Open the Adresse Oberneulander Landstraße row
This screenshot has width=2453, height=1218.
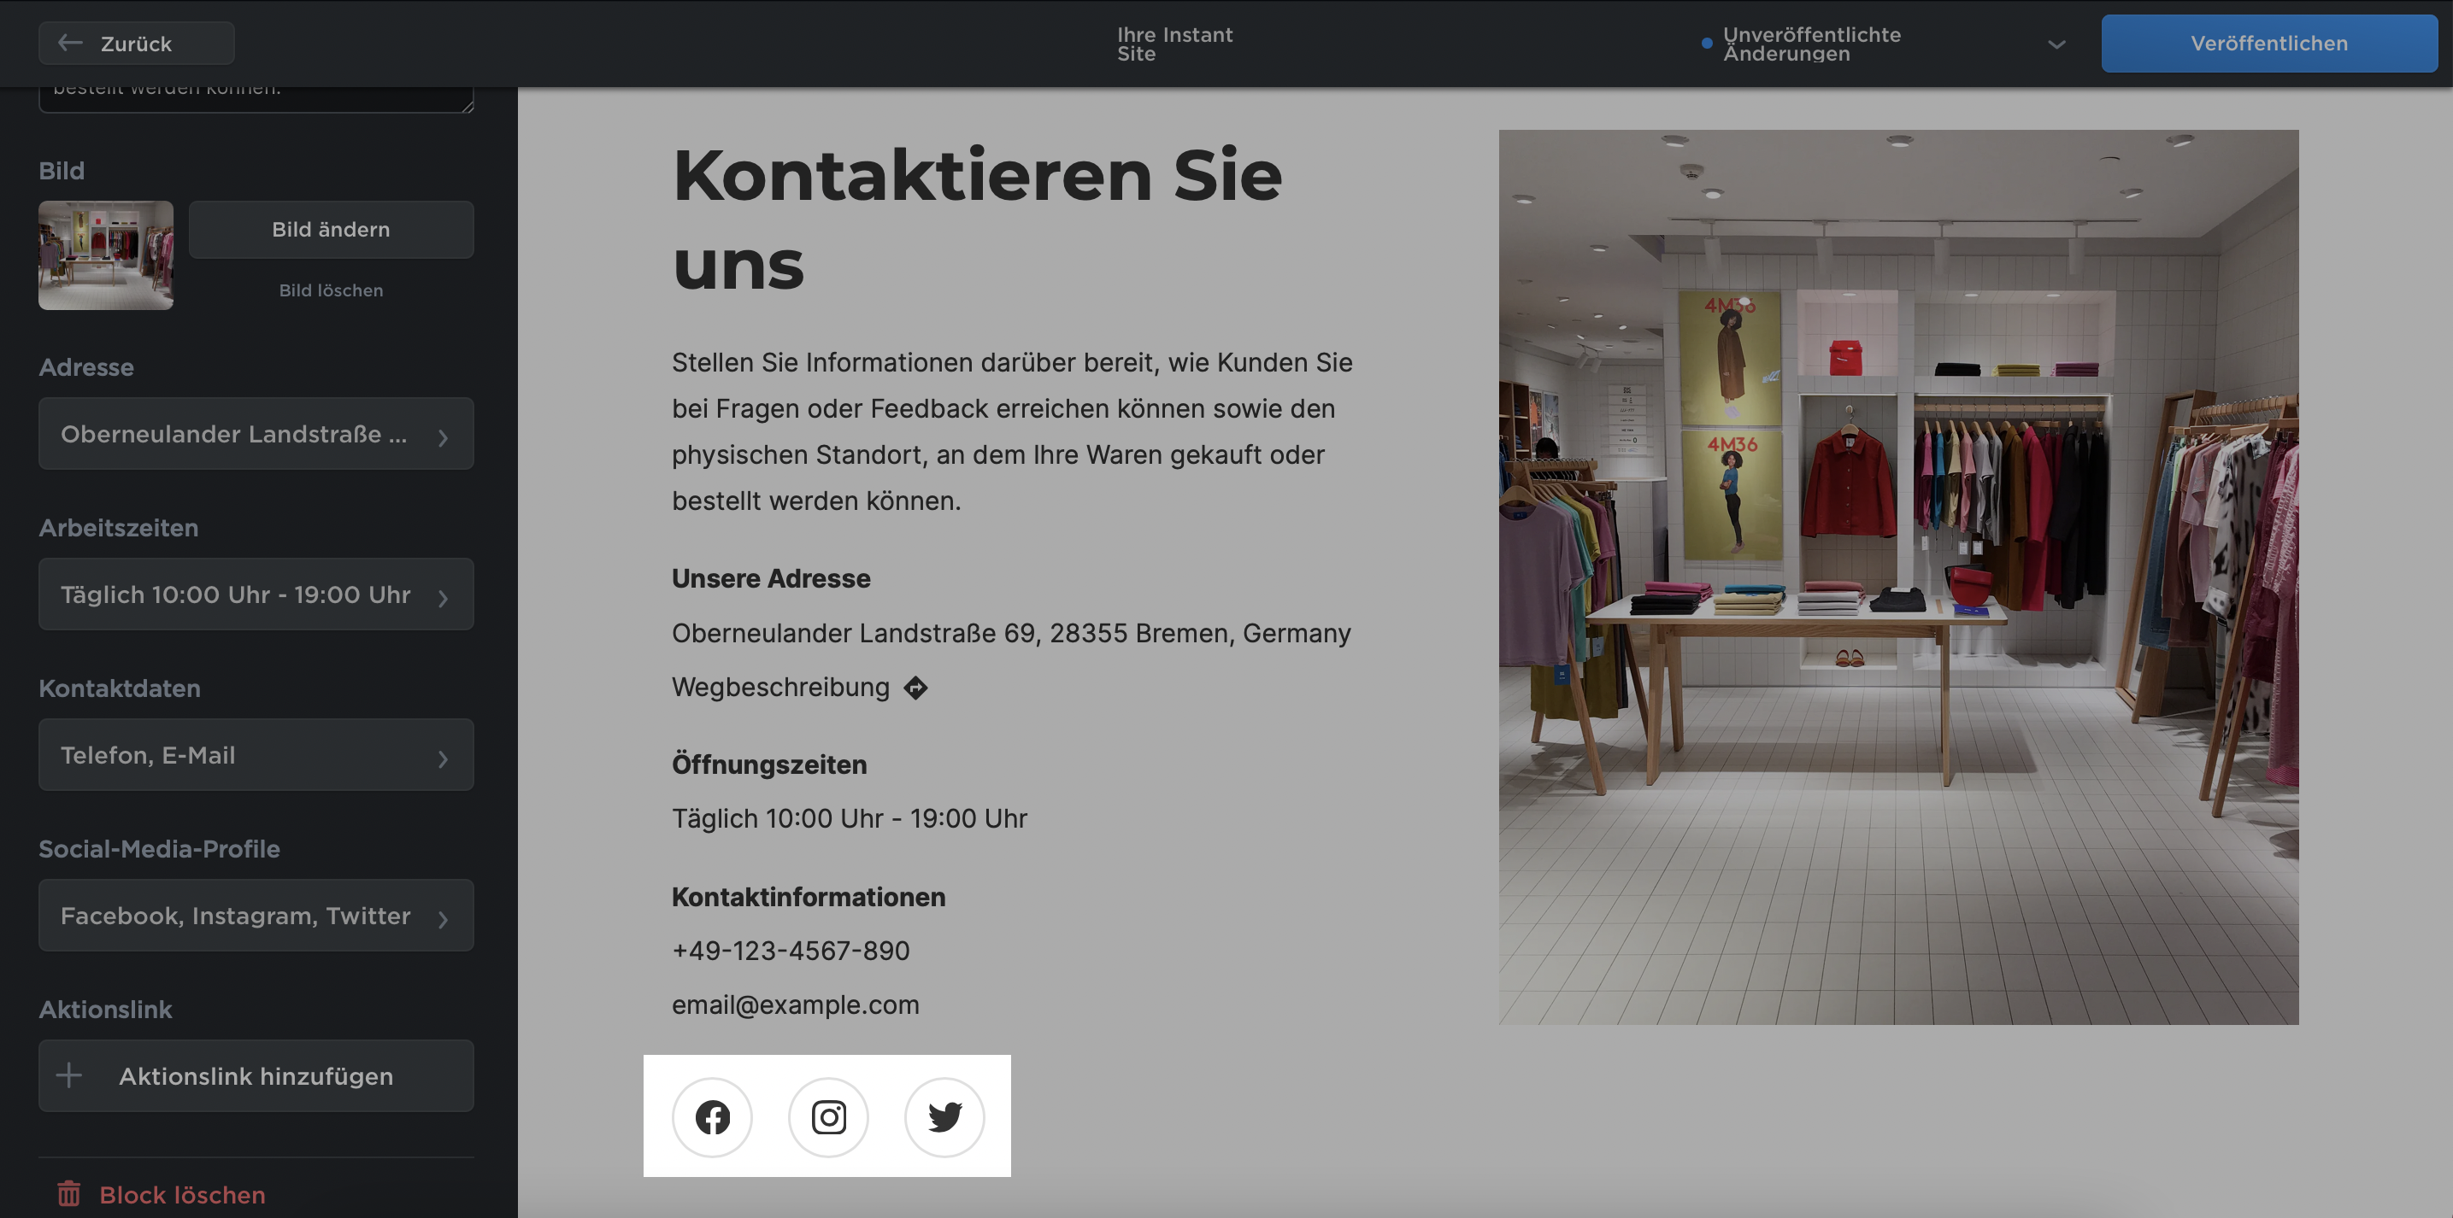256,434
